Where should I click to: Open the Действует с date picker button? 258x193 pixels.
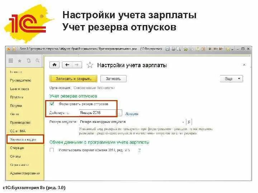(x=120, y=113)
